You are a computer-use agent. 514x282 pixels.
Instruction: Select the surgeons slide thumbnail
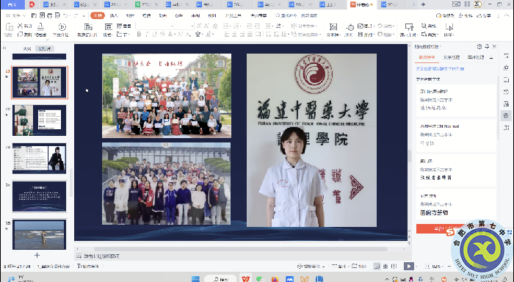40,120
